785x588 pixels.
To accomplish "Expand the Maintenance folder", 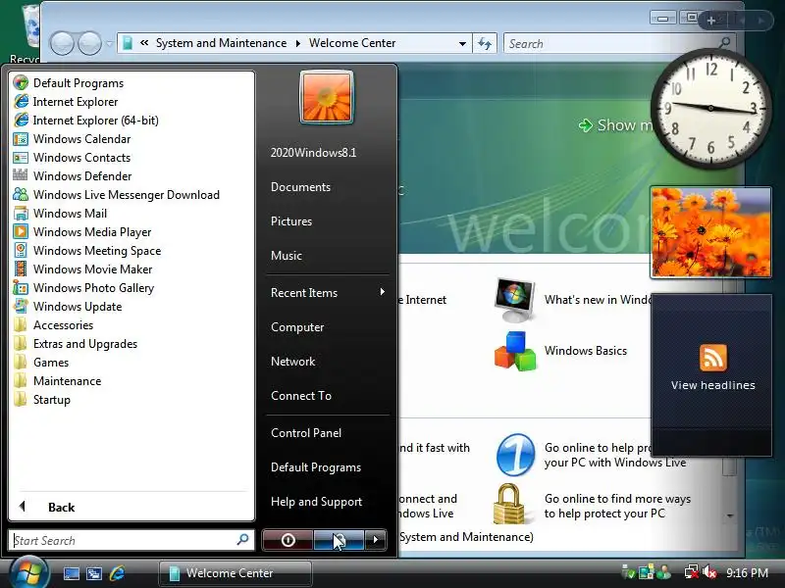I will click(x=57, y=381).
